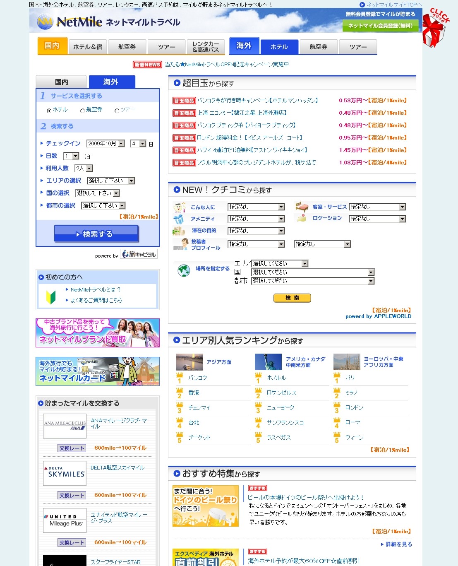Open the 利用人数 dropdown
458x566 pixels.
(84, 169)
